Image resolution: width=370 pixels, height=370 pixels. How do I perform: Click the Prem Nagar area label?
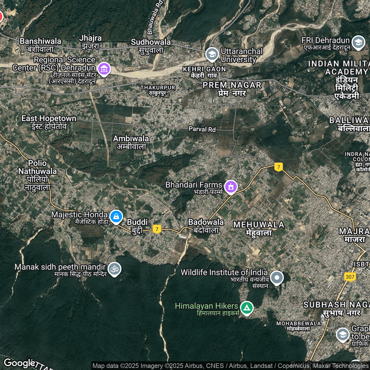point(232,89)
